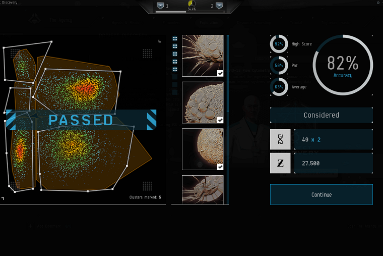Click the High Score 92% gauge
The height and width of the screenshot is (256, 383).
coord(279,44)
